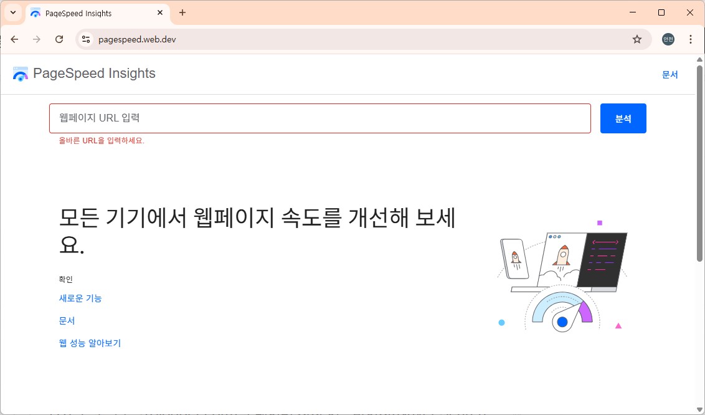Screen dimensions: 705x415
Task: Click the PageSpeed Insights logo
Action: point(84,74)
